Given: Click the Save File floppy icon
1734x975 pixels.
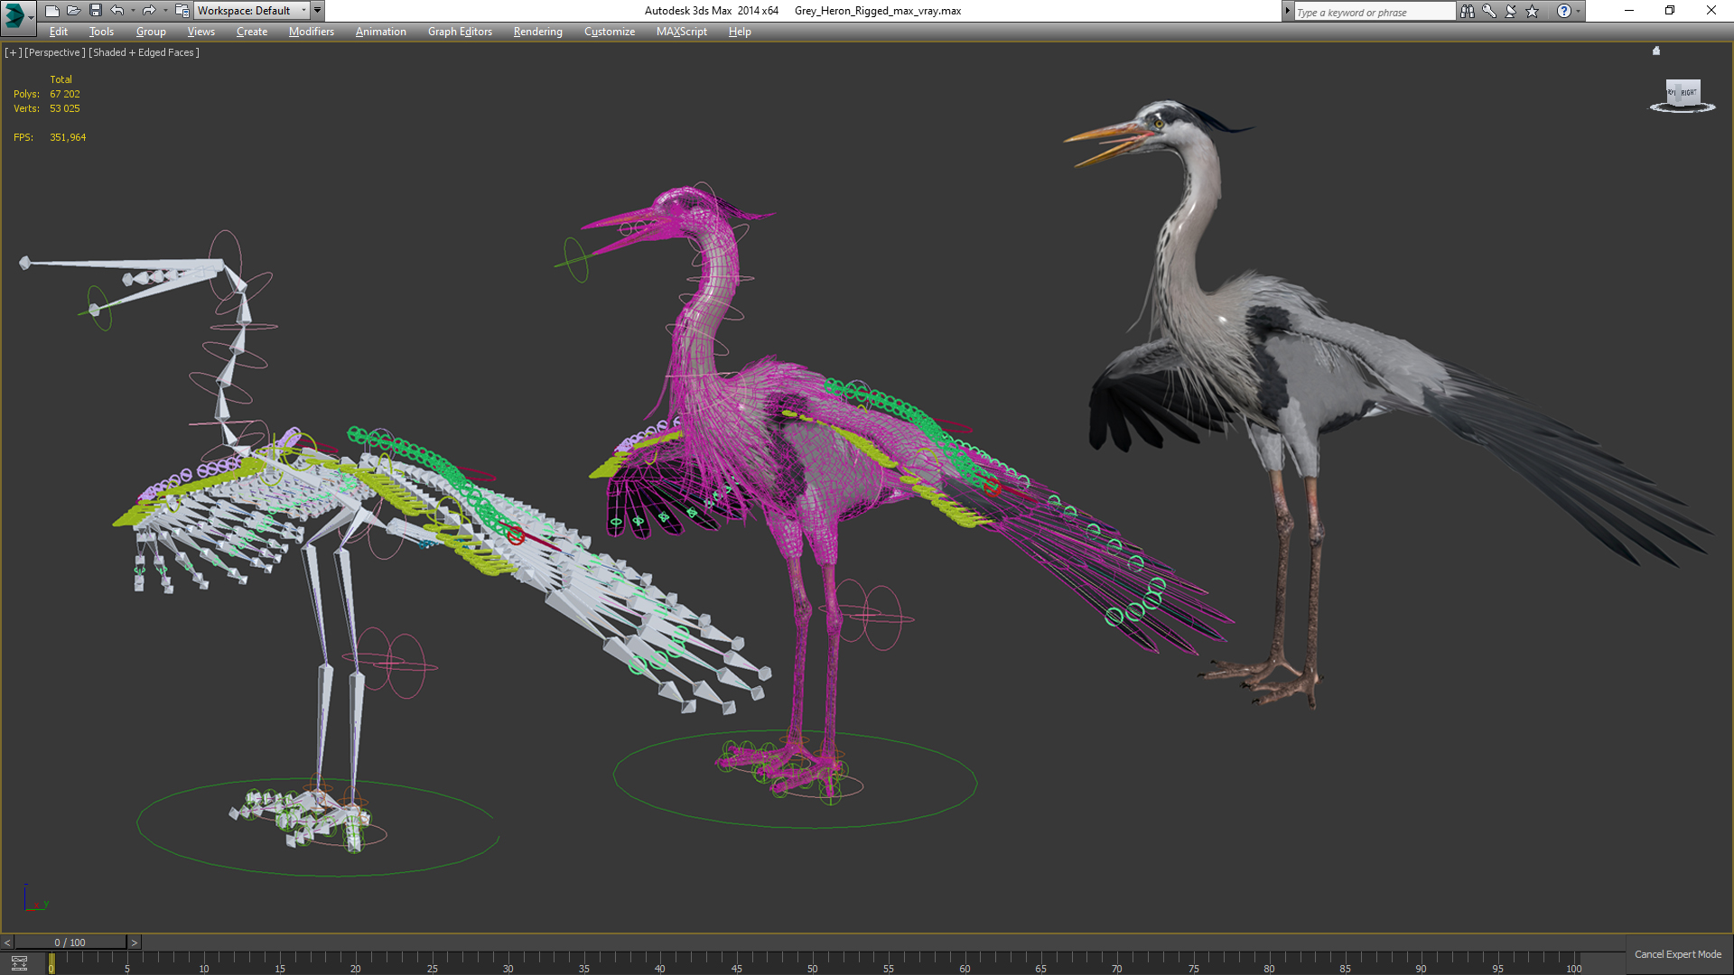Looking at the screenshot, I should pos(95,11).
